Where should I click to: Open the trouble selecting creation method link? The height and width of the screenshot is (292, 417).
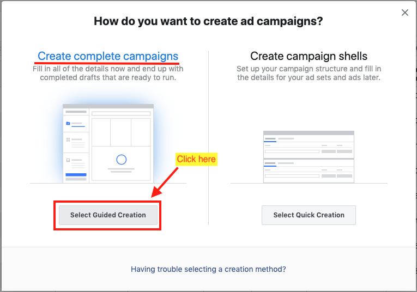[208, 269]
